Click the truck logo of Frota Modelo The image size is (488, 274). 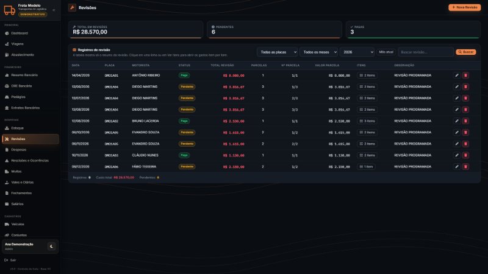[x=9, y=10]
